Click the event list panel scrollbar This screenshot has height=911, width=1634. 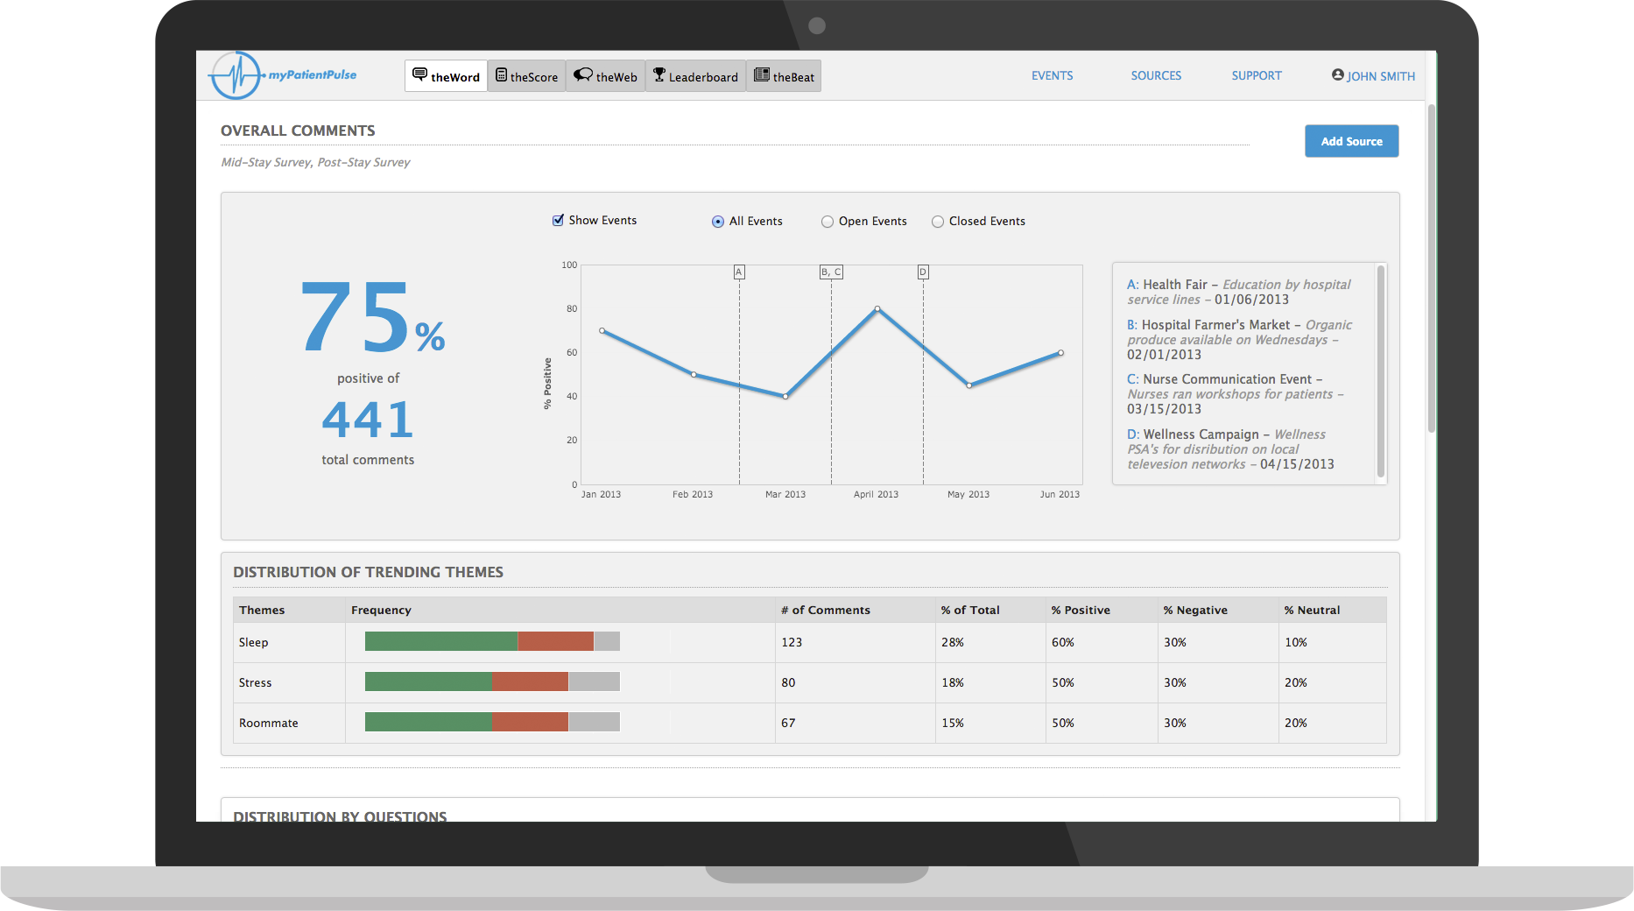1381,372
